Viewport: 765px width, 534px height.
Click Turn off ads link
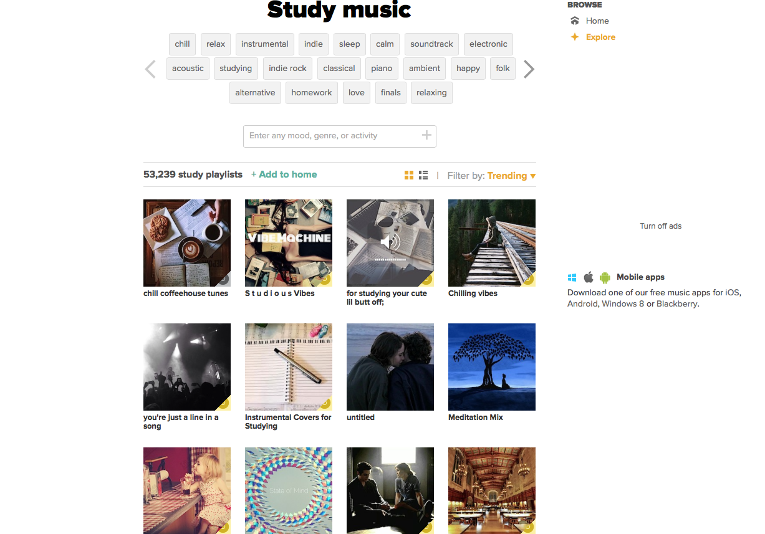pyautogui.click(x=661, y=226)
